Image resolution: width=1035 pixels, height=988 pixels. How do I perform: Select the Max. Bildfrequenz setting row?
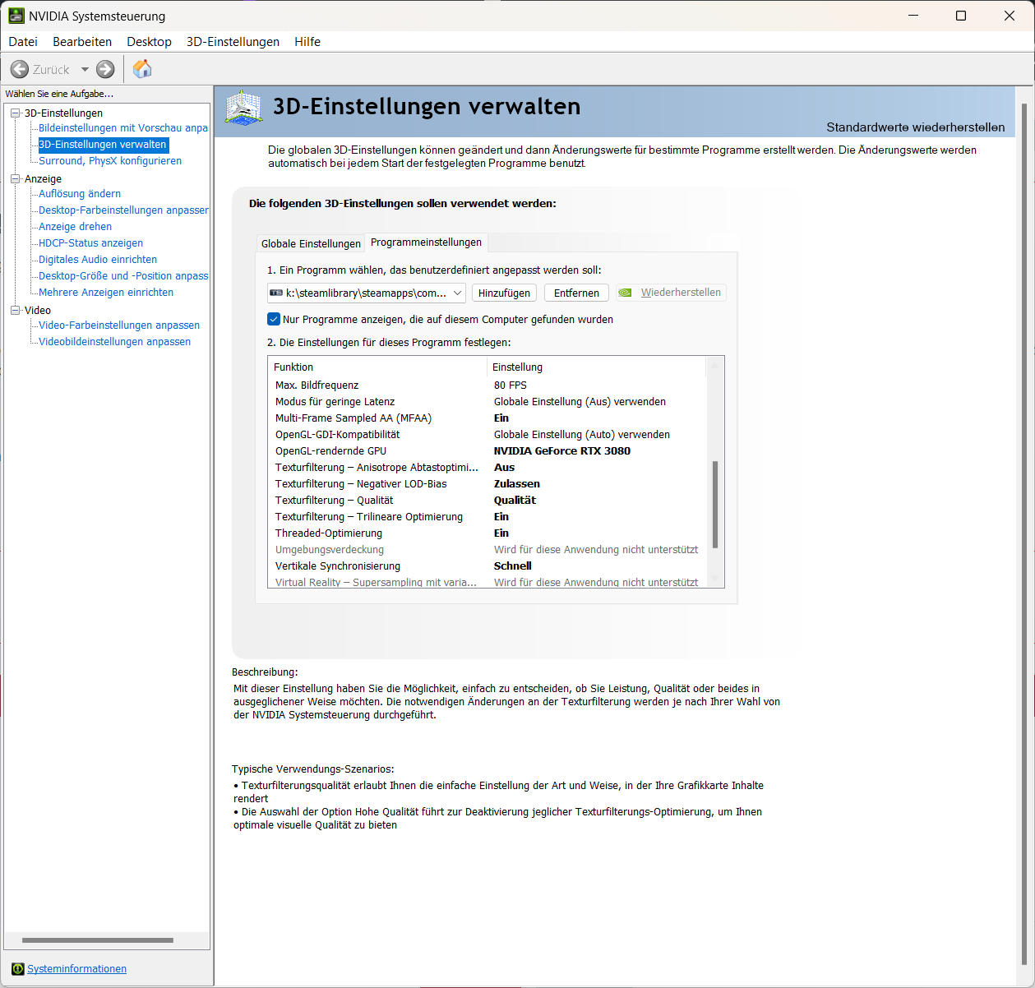pyautogui.click(x=487, y=386)
